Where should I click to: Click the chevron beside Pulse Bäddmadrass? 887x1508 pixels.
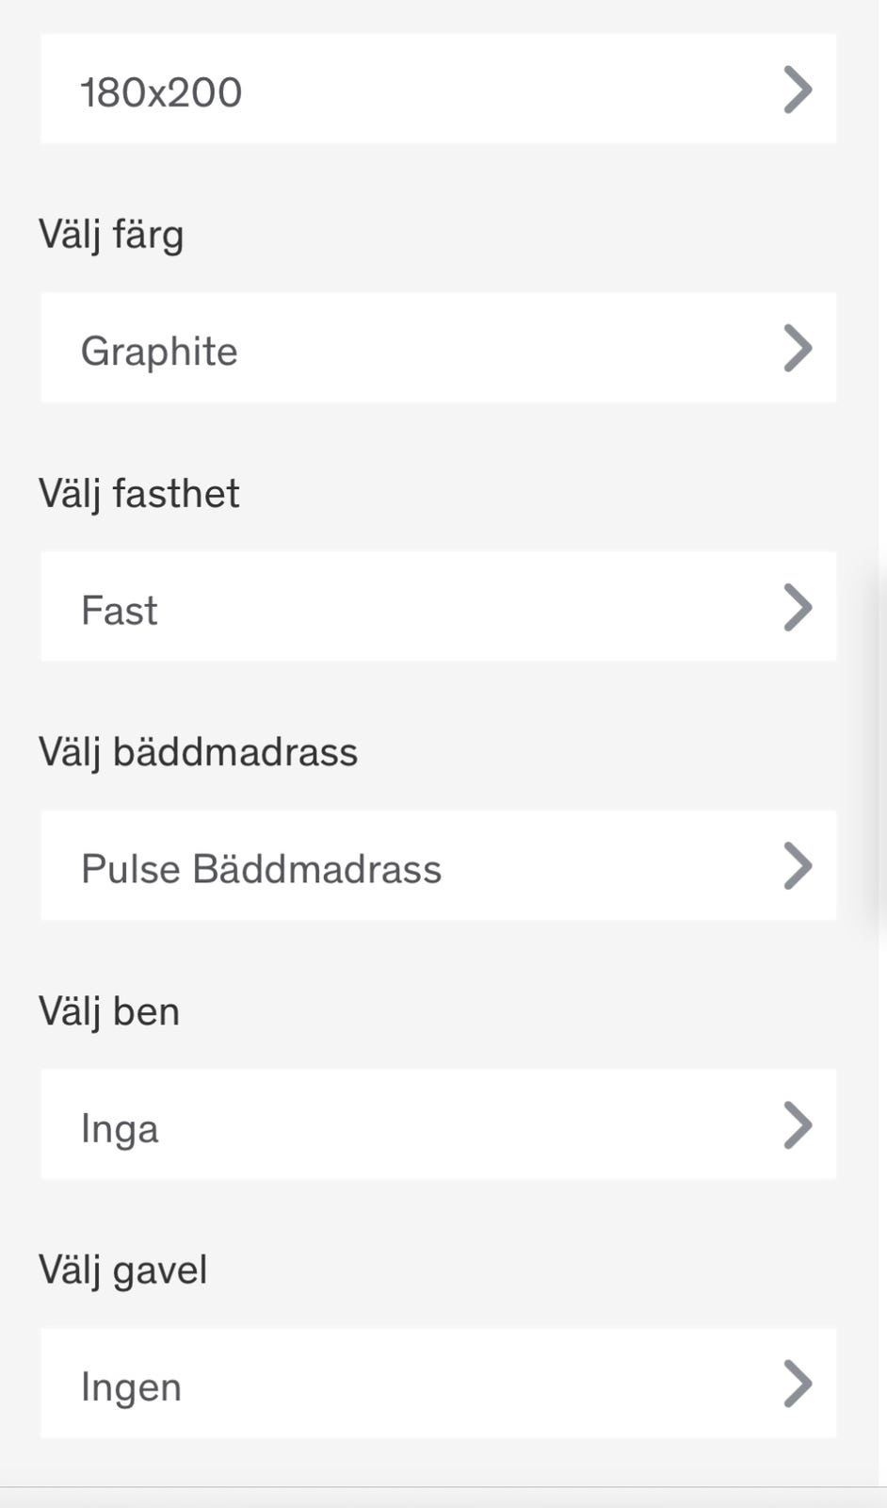coord(797,866)
